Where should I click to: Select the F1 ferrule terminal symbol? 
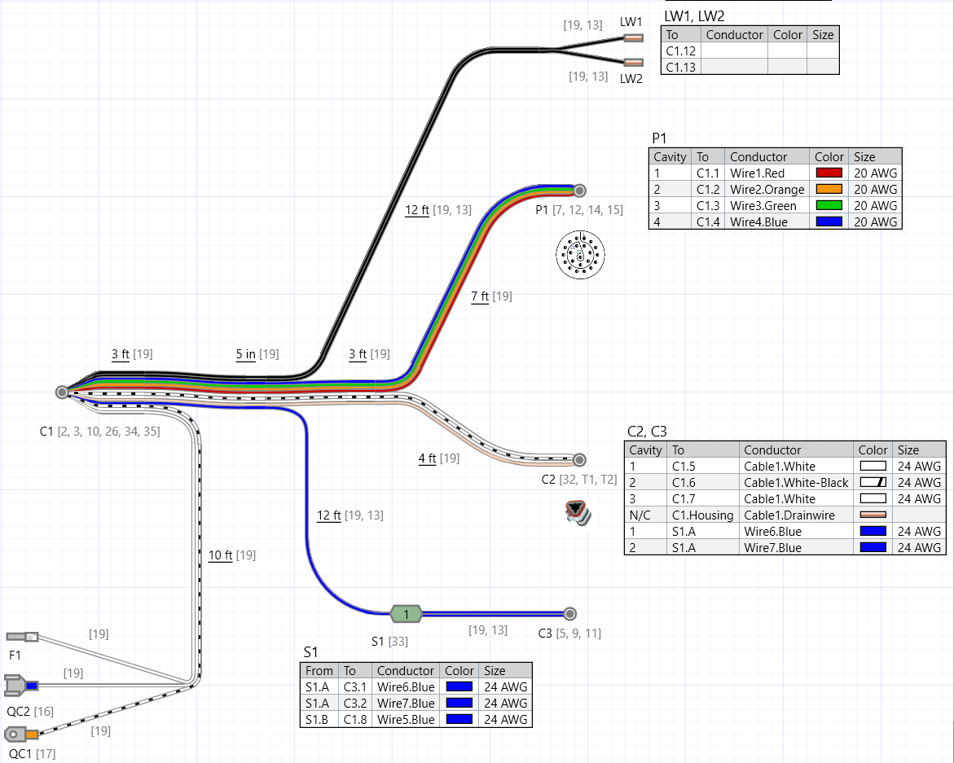[x=23, y=637]
